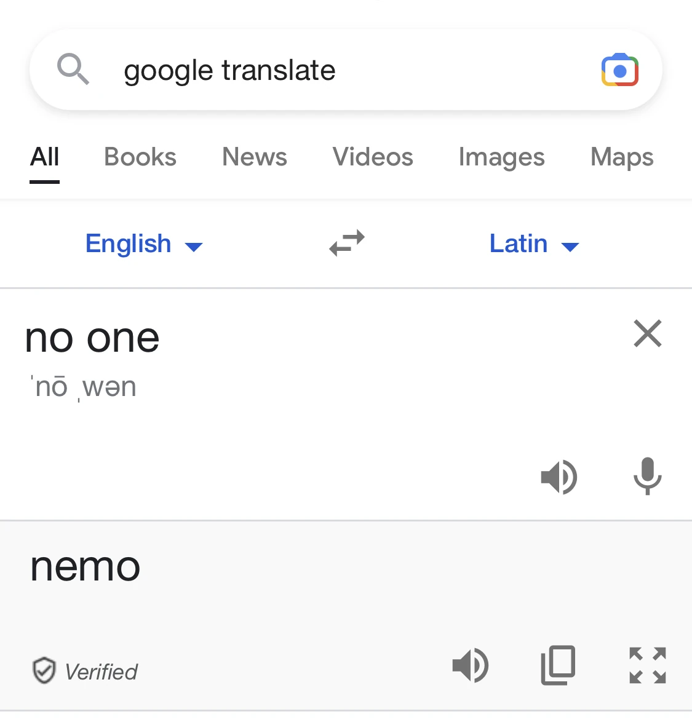This screenshot has height=725, width=692.
Task: Switch to the Images tab
Action: pos(501,157)
